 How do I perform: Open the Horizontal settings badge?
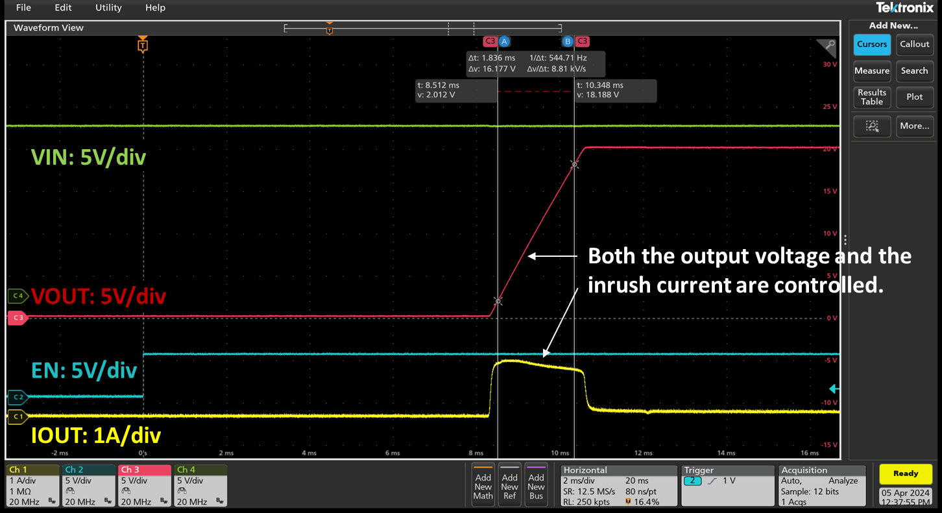618,485
